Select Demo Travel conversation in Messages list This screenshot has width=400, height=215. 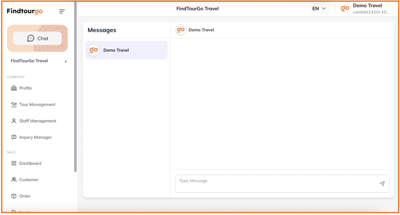(x=126, y=50)
